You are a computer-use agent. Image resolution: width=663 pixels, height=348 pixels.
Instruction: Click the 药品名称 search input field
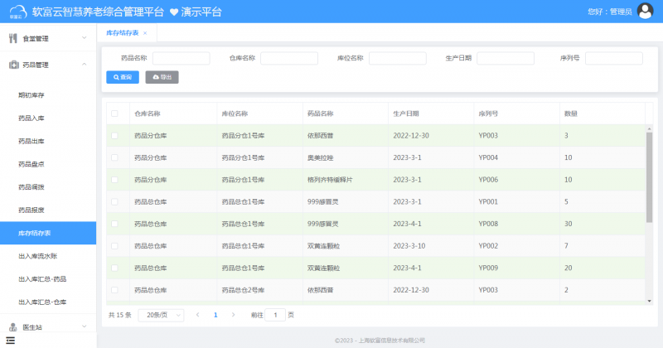click(x=181, y=58)
